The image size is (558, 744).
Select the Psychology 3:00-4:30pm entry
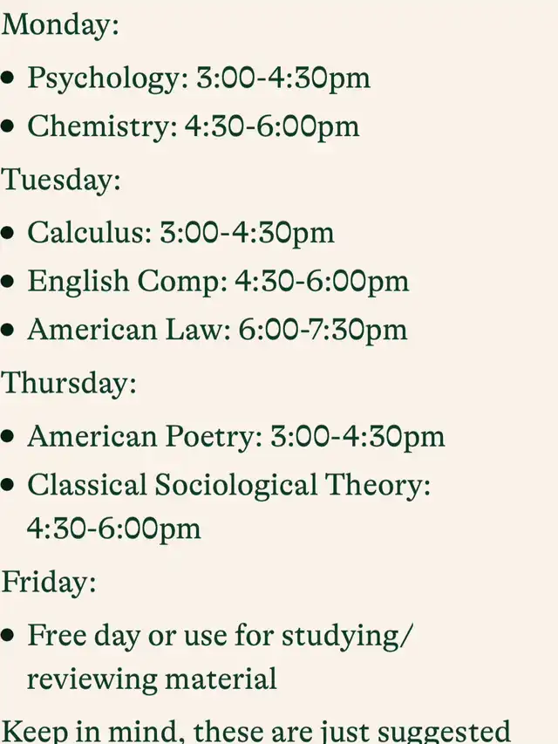199,78
